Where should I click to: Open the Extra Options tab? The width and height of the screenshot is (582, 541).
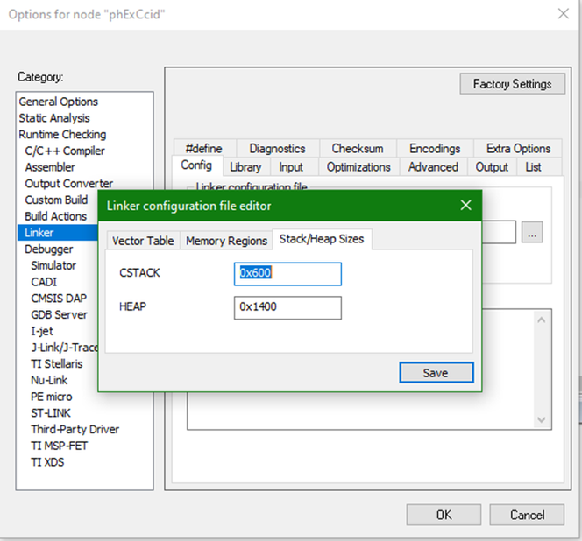tap(518, 148)
